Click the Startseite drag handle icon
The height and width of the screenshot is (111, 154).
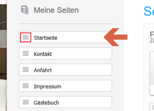[26, 37]
